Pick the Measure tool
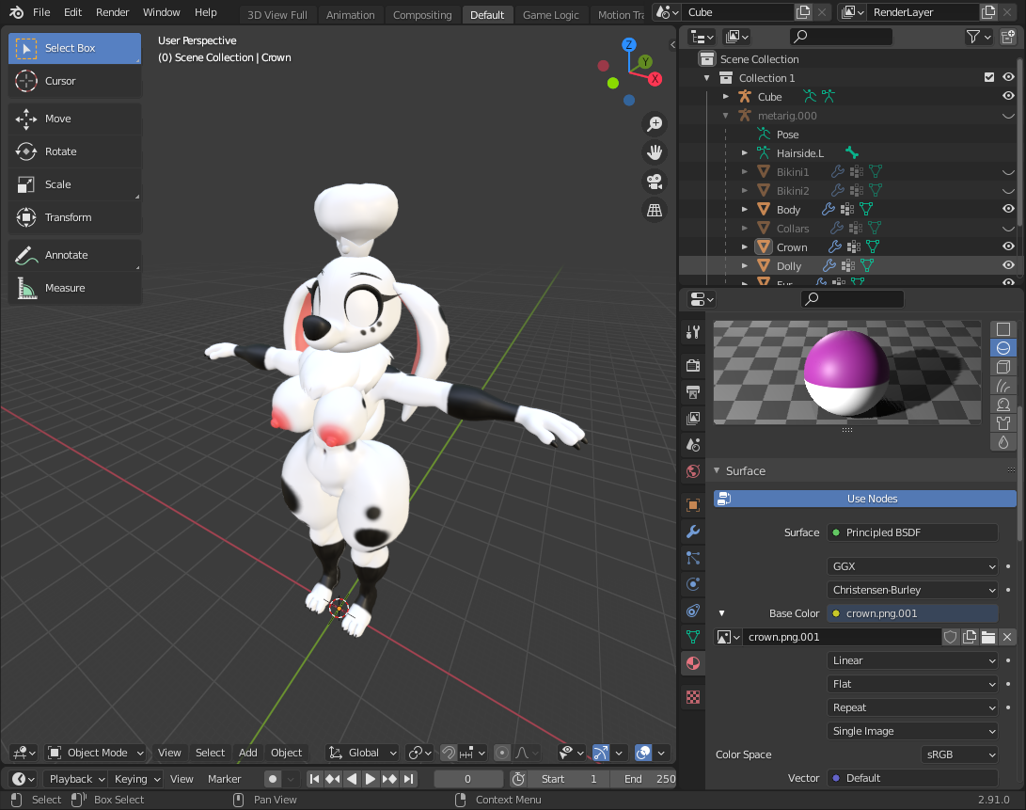The height and width of the screenshot is (810, 1026). [75, 288]
